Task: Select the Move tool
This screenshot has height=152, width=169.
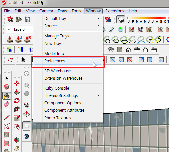Action: (x=17, y=83)
